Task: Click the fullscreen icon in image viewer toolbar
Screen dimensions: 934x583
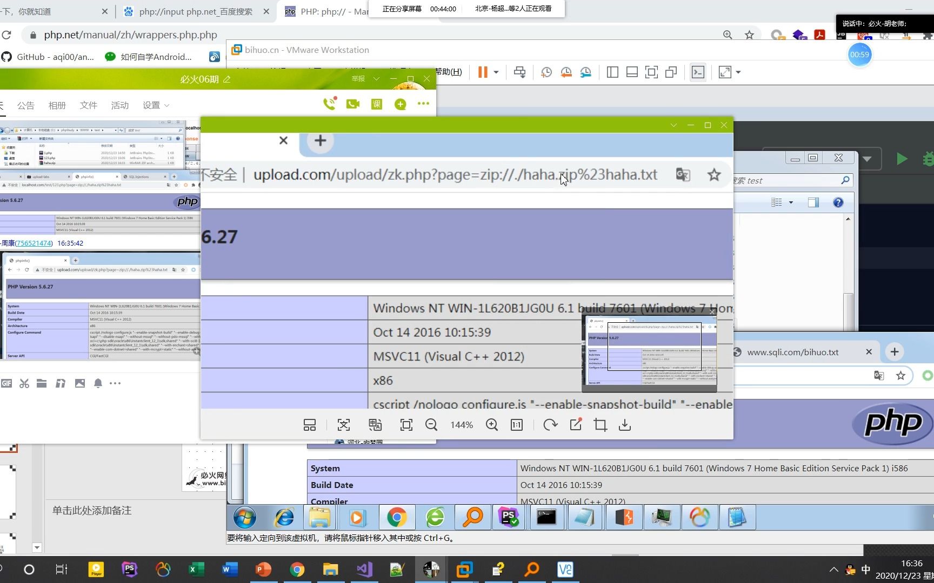Action: tap(406, 425)
